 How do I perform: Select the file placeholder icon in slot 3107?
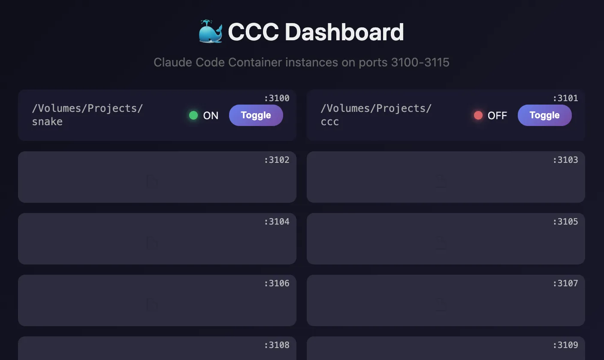tap(441, 305)
